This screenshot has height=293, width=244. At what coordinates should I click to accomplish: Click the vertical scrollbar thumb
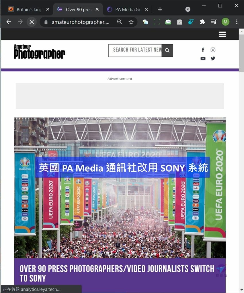pyautogui.click(x=242, y=53)
